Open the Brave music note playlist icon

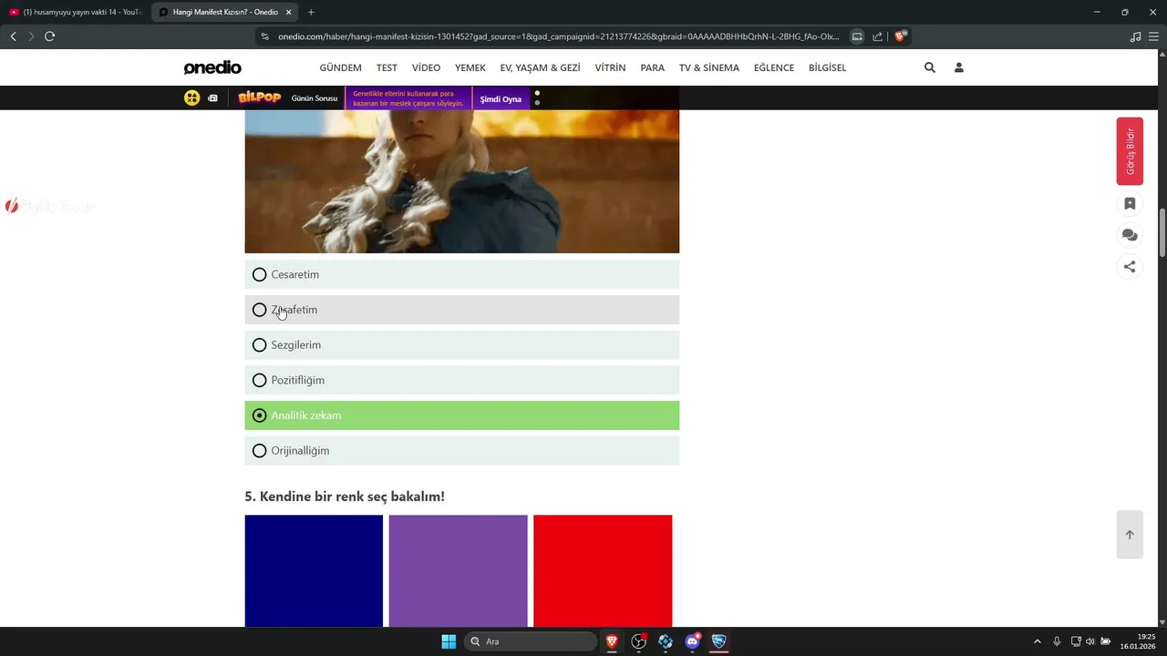[x=1135, y=36]
